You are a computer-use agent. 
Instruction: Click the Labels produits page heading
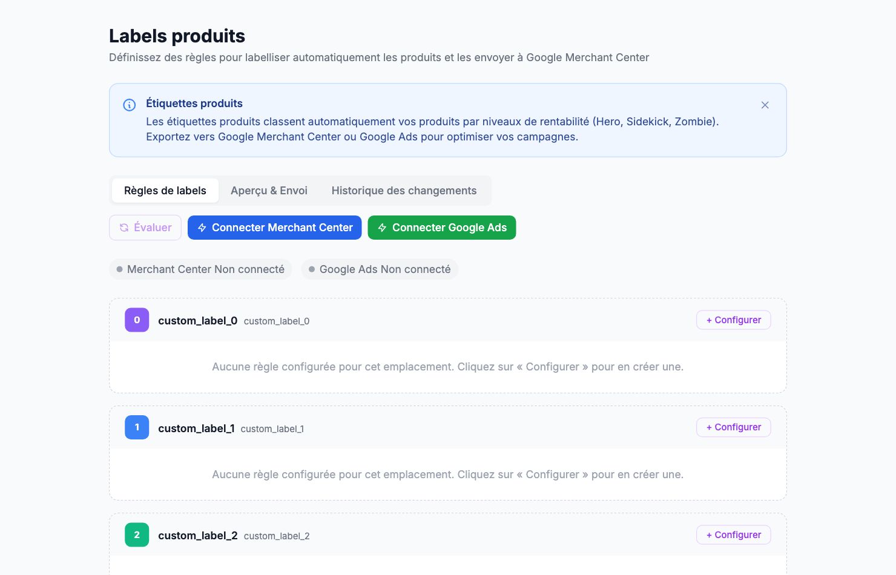coord(177,36)
